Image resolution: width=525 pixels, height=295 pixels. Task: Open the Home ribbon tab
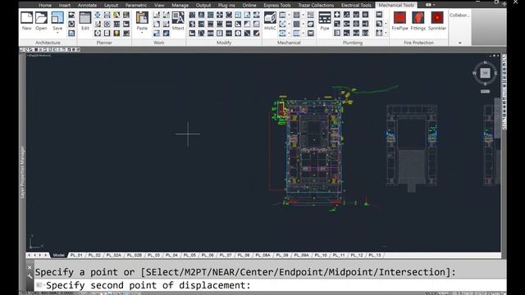(x=45, y=6)
